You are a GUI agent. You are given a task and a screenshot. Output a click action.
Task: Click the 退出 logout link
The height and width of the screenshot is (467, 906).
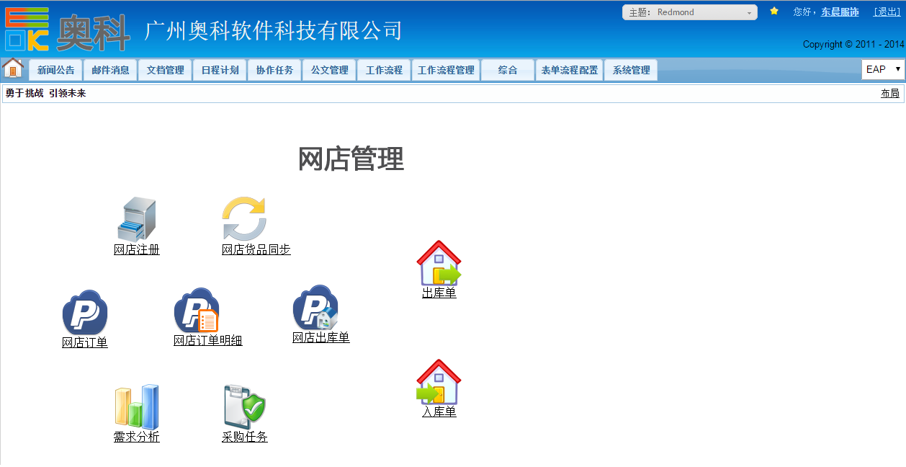click(x=886, y=12)
